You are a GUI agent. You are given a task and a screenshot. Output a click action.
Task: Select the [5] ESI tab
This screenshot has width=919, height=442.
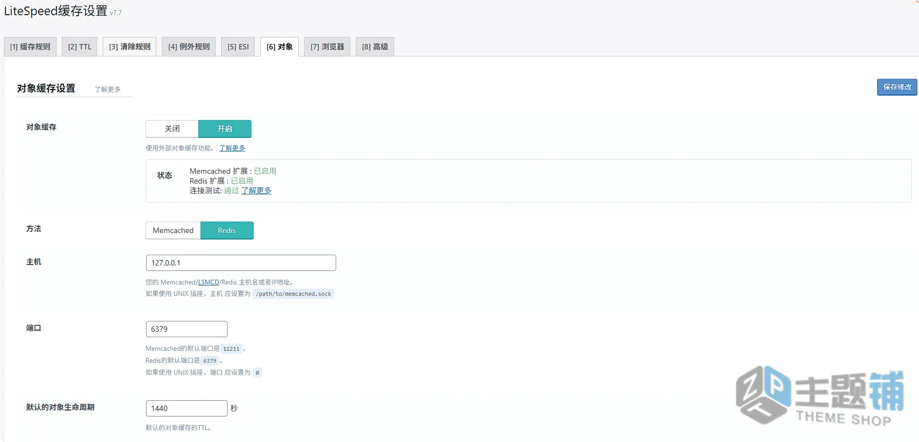[x=238, y=47]
